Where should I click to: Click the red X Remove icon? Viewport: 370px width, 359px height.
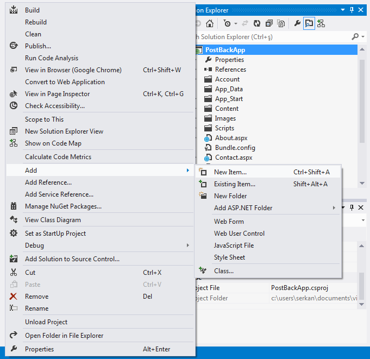(14, 296)
